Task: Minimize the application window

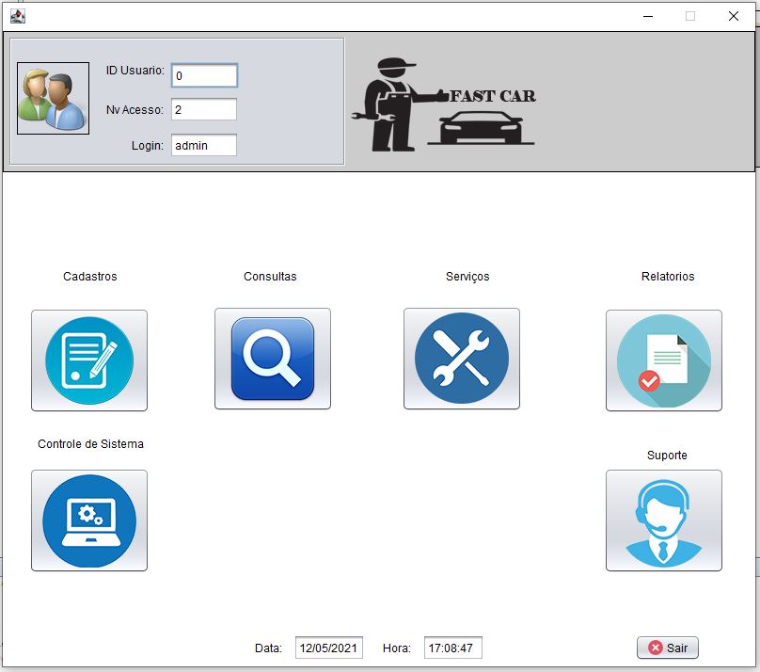Action: click(647, 16)
